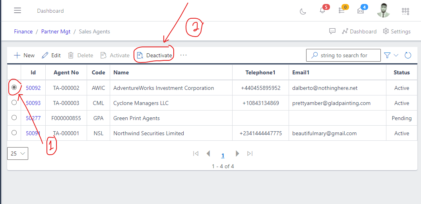Click Dashboard title in top bar
Image resolution: width=421 pixels, height=204 pixels.
(x=50, y=11)
